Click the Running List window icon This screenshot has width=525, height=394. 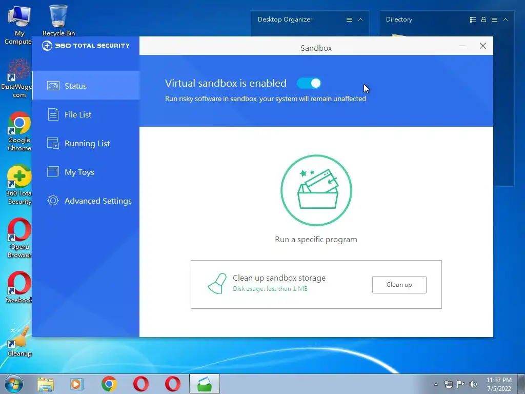point(53,144)
